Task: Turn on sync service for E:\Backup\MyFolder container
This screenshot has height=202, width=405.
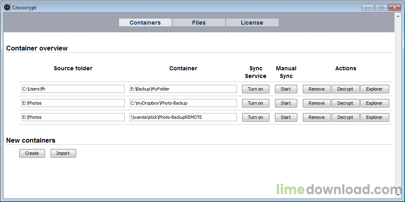Action: (x=256, y=89)
